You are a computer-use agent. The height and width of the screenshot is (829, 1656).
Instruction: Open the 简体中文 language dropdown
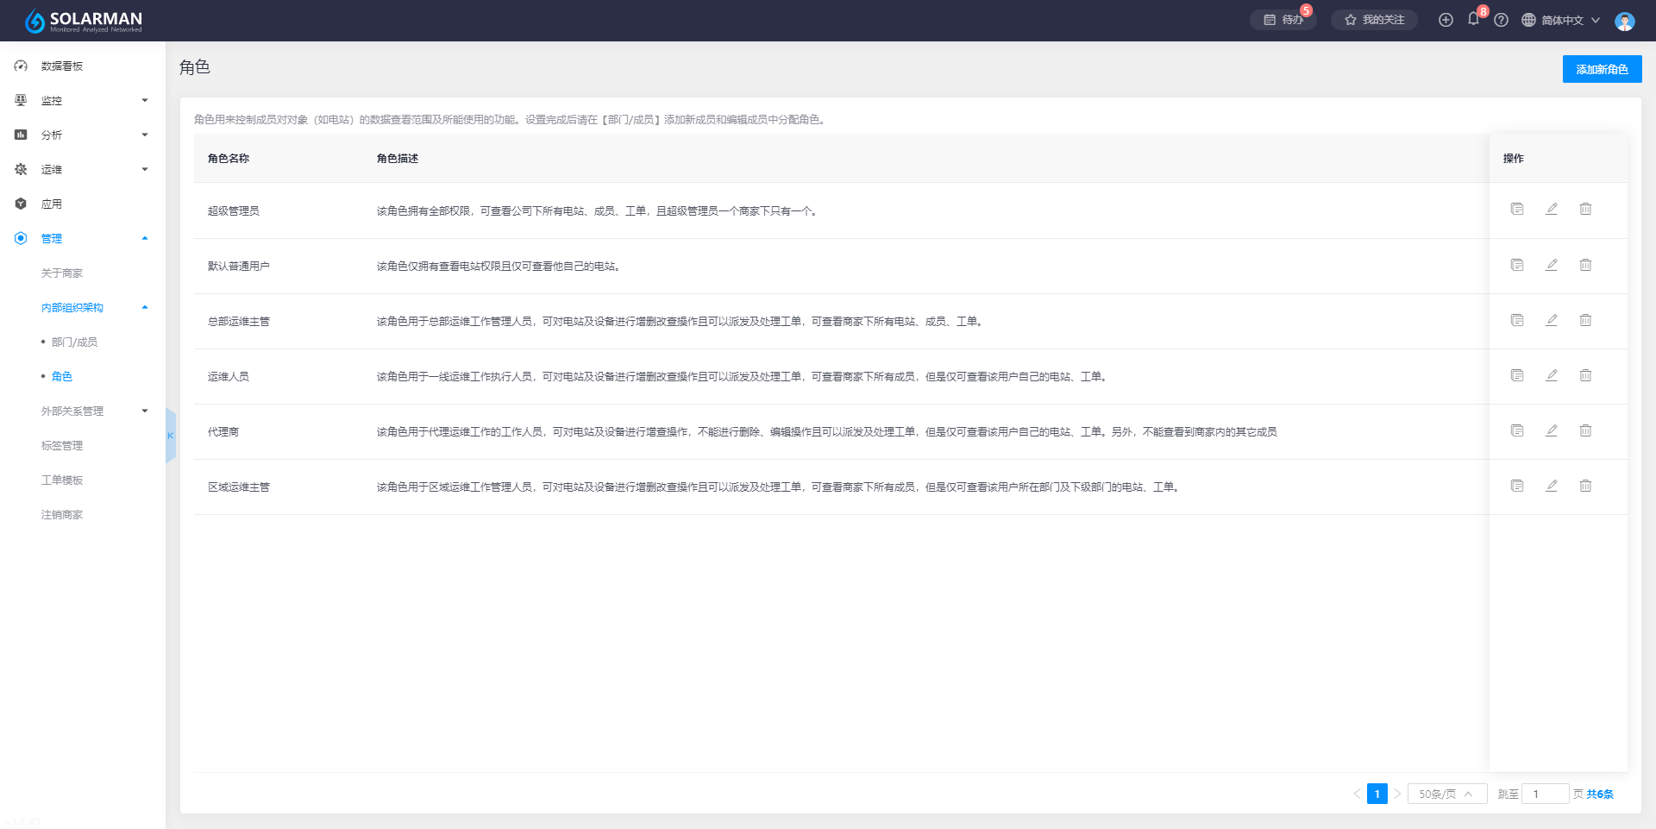tap(1561, 20)
